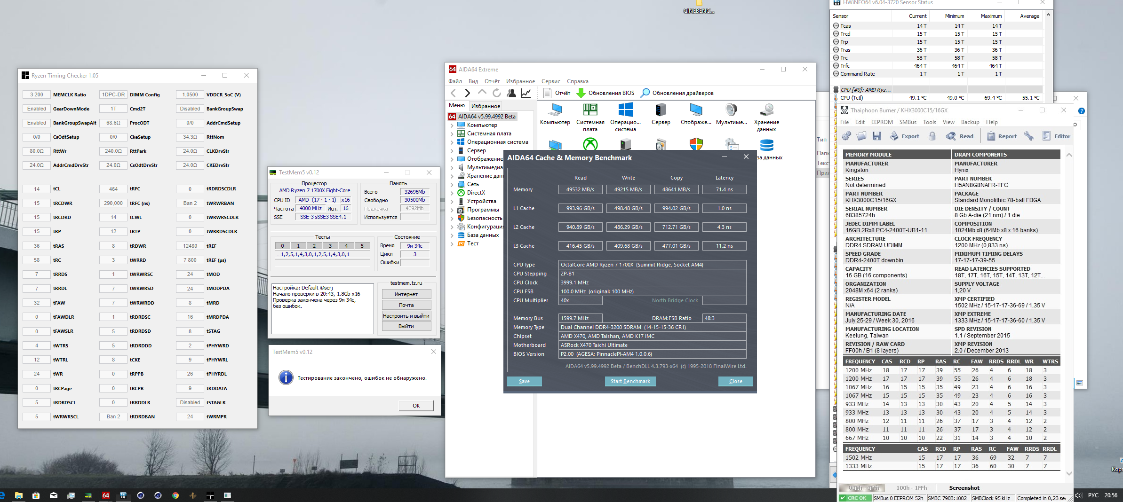The width and height of the screenshot is (1123, 502).
Task: Click the Выйти button in TestMem5
Action: coord(406,326)
